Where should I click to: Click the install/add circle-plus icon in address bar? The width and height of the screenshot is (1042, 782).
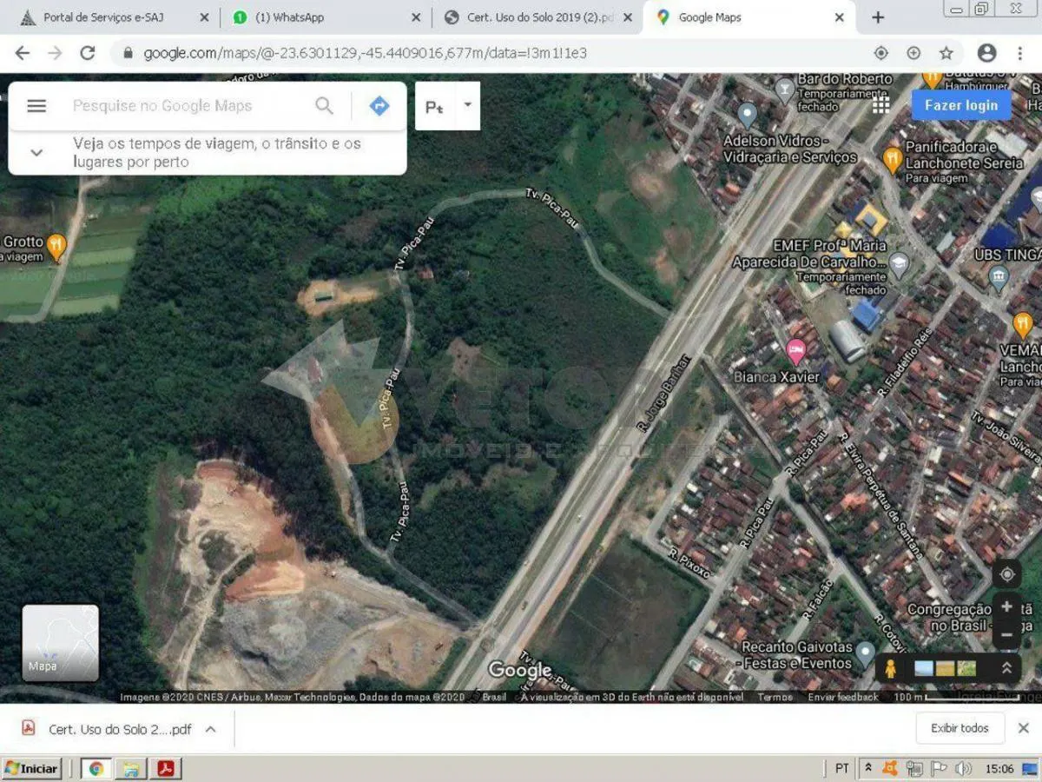tap(913, 53)
